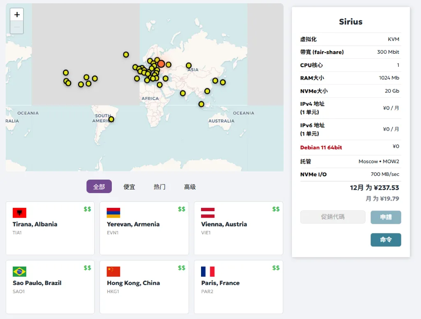
Task: Switch to the 便宜 filter tab
Action: (129, 187)
